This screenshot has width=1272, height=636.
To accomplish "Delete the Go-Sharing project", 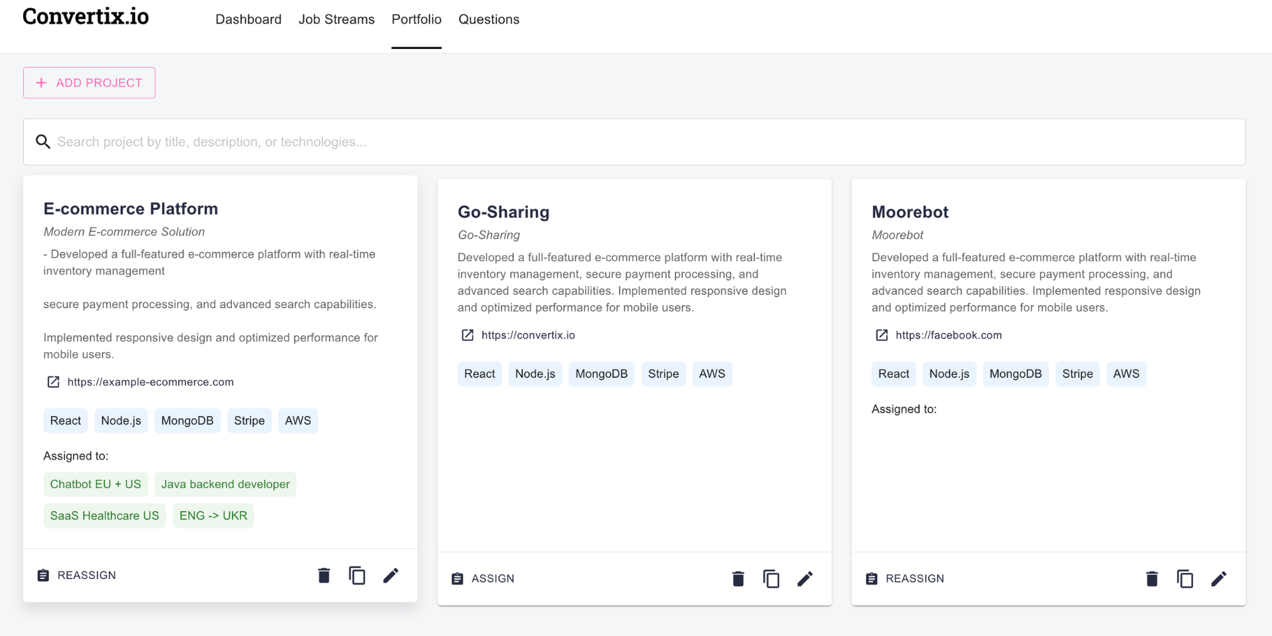I will coord(738,578).
